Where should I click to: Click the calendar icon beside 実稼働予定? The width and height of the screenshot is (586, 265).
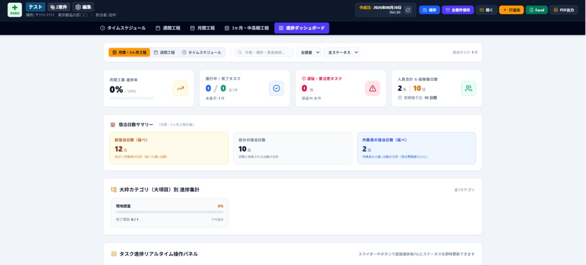400,97
